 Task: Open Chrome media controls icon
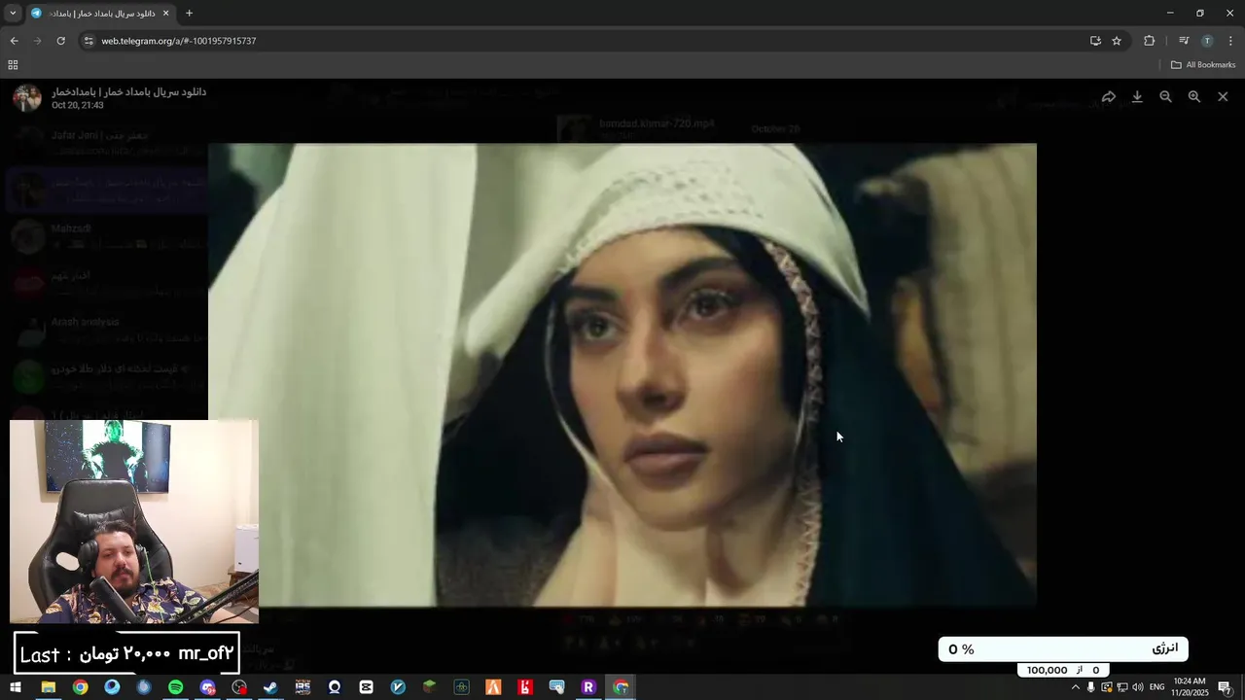click(x=1184, y=41)
